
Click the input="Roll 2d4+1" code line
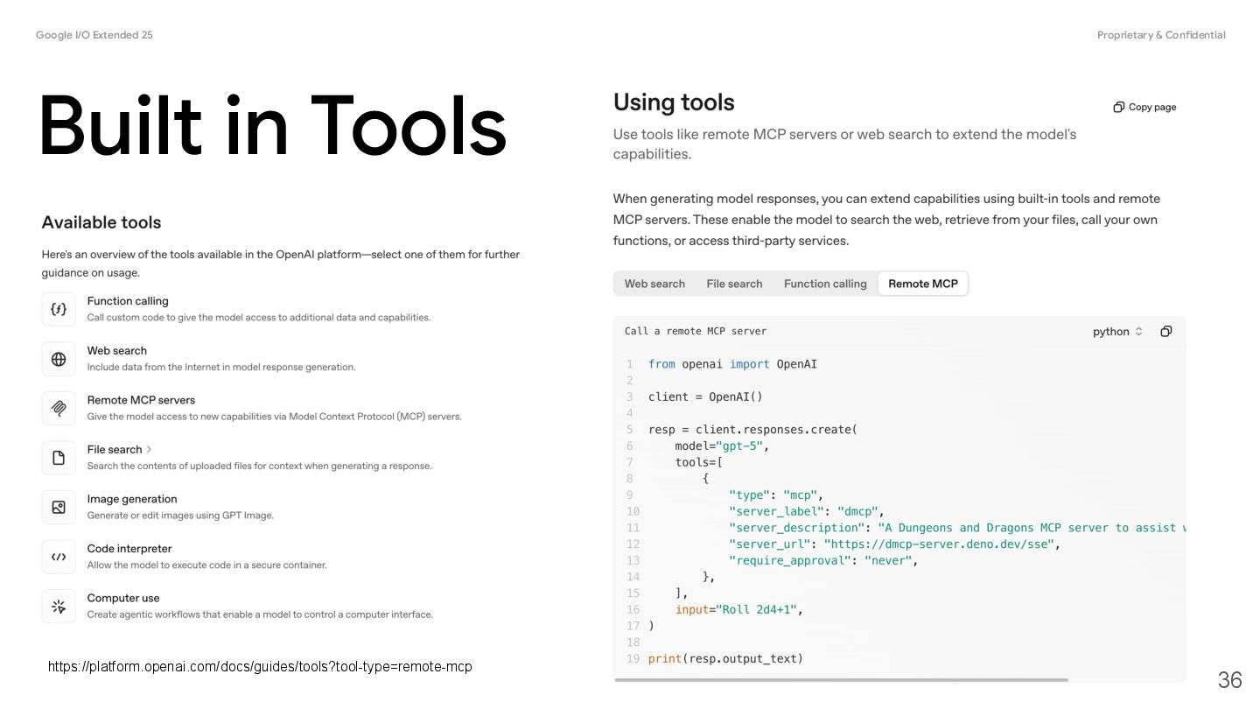click(x=739, y=609)
